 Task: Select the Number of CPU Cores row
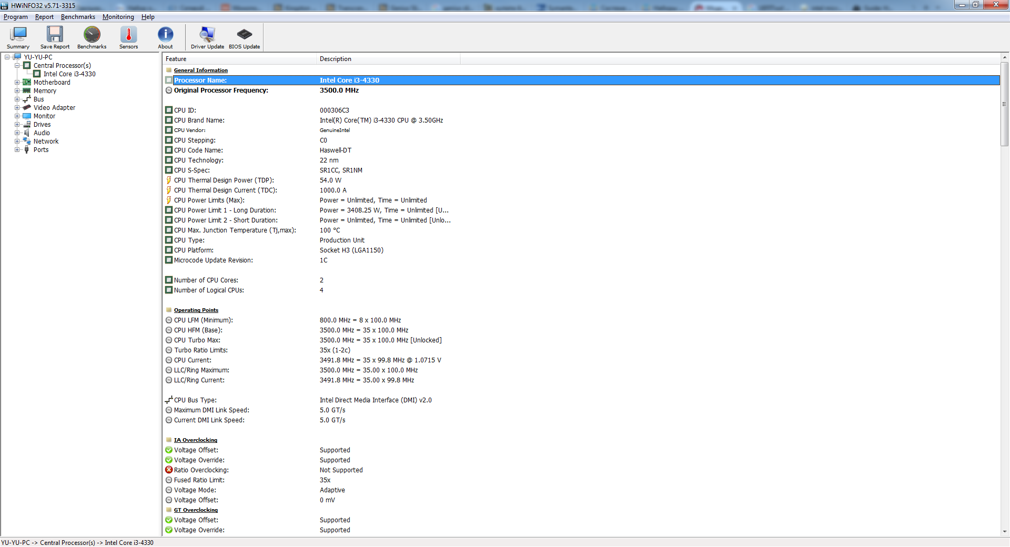coord(581,280)
